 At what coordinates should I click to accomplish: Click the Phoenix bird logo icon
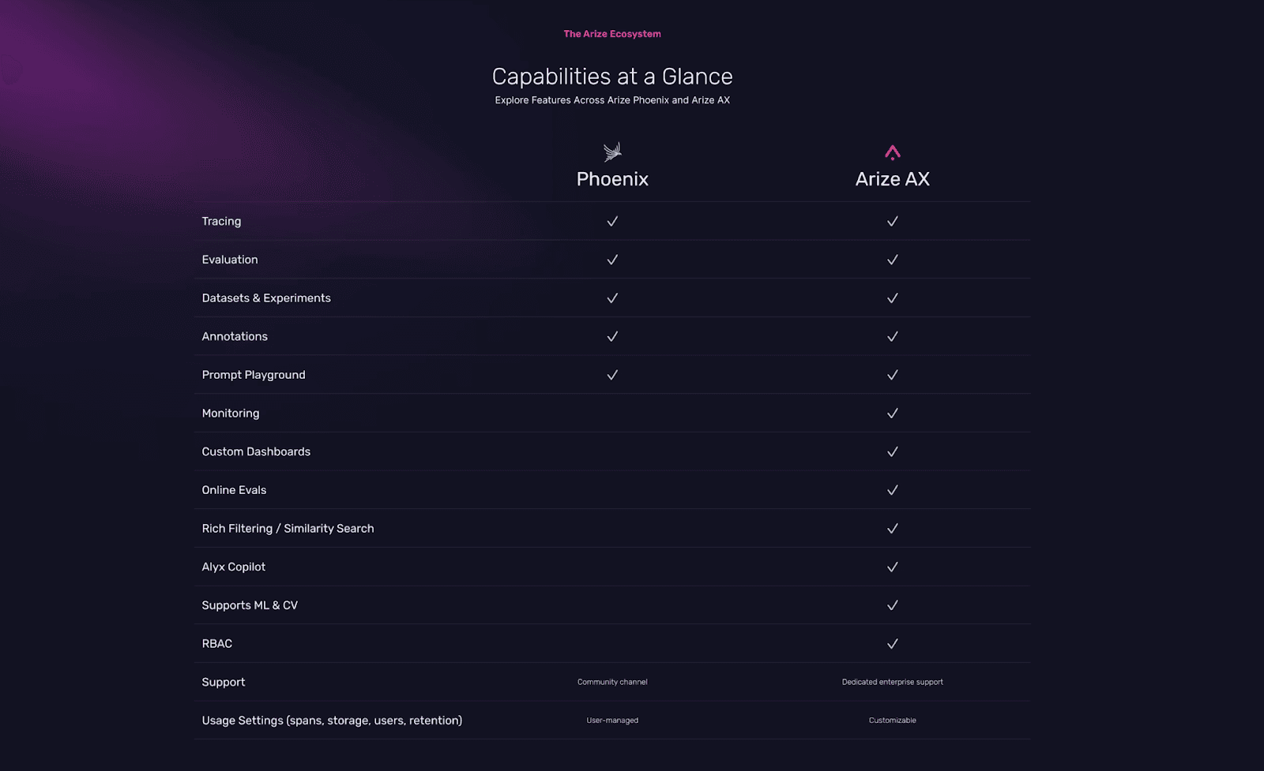[x=612, y=152]
